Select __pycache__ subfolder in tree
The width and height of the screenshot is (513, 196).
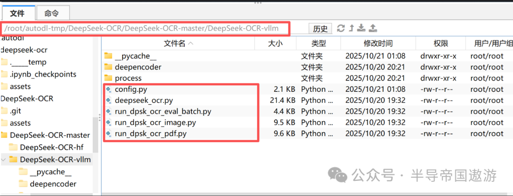point(50,171)
